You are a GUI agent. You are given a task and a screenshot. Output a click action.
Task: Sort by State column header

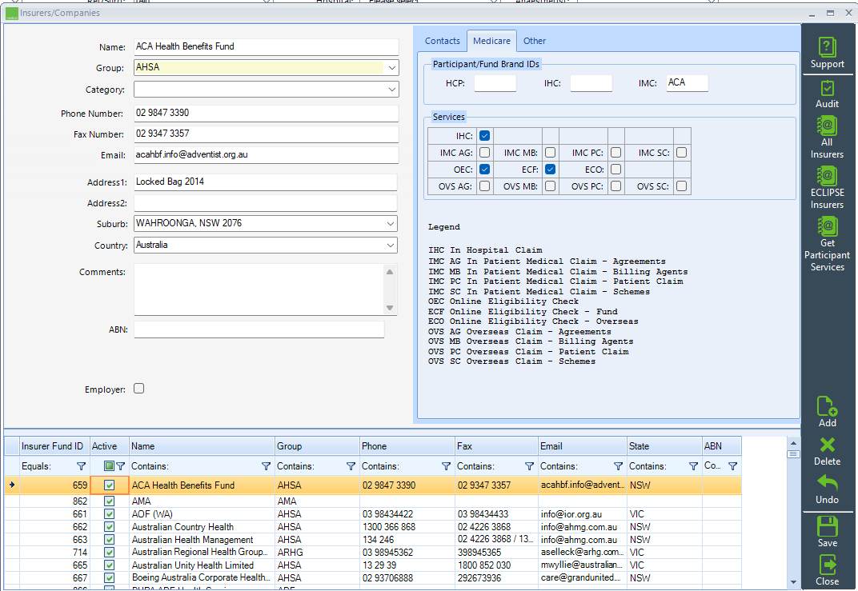pos(664,446)
